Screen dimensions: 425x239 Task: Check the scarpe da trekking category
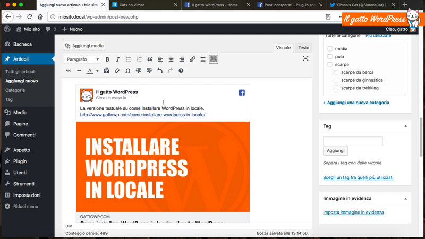tap(336, 88)
